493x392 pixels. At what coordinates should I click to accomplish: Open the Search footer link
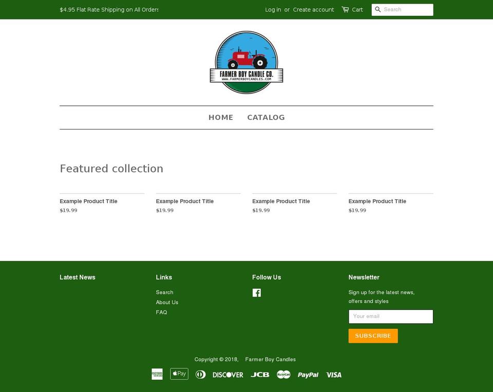164,292
